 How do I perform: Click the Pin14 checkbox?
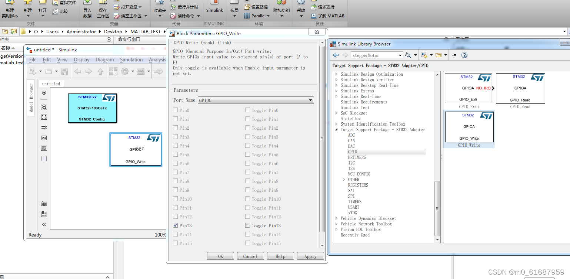pyautogui.click(x=176, y=234)
